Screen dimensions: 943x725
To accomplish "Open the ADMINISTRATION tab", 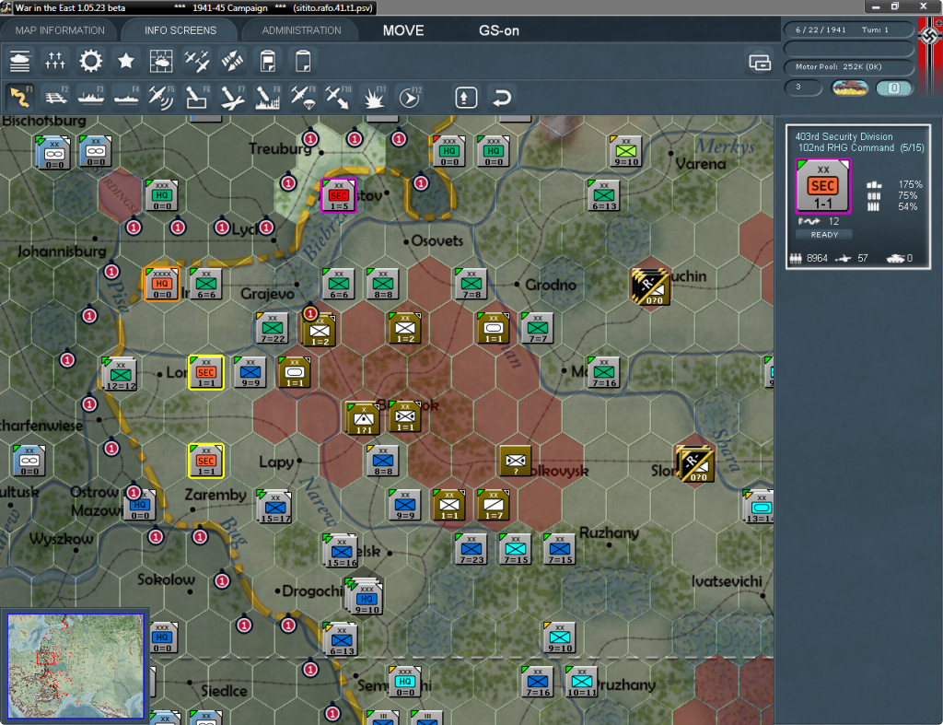I will [301, 30].
